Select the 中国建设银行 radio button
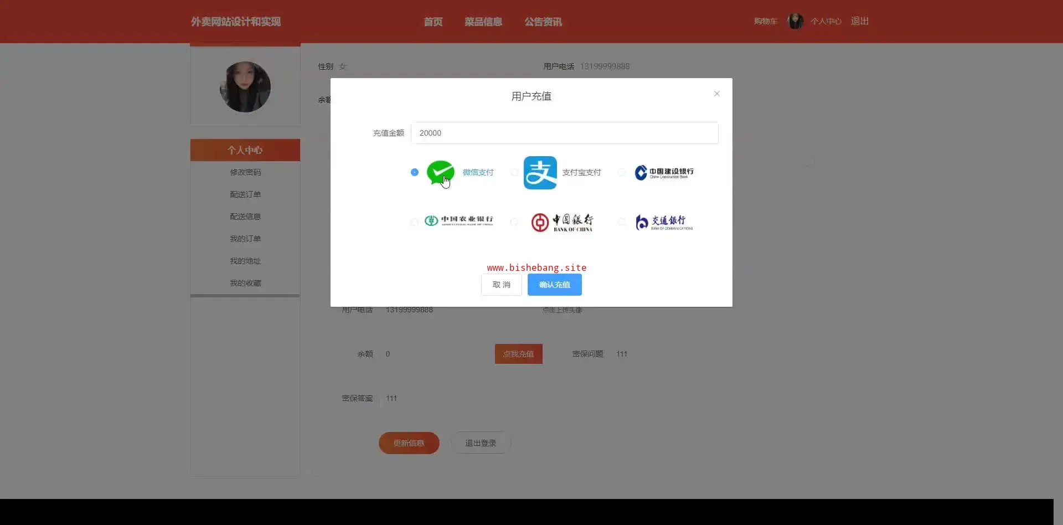Viewport: 1063px width, 525px height. click(622, 172)
